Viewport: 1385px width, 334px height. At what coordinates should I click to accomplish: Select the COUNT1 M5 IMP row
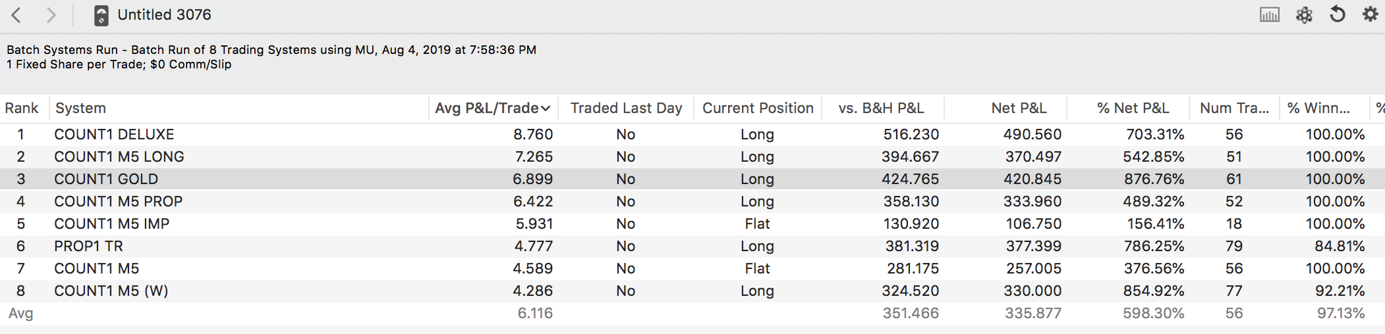[111, 224]
